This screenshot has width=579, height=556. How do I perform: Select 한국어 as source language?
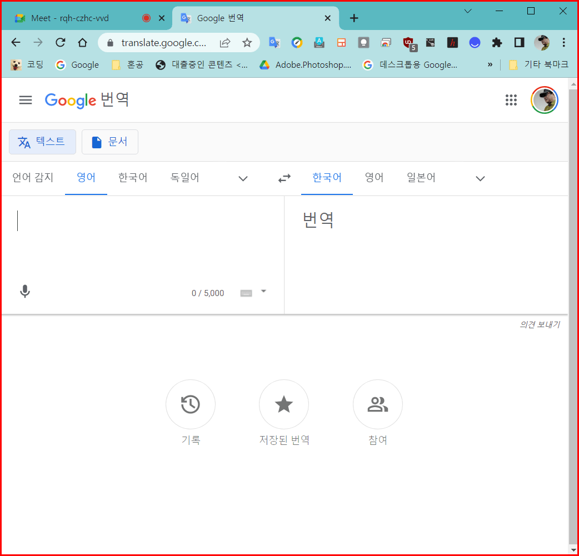click(x=133, y=178)
